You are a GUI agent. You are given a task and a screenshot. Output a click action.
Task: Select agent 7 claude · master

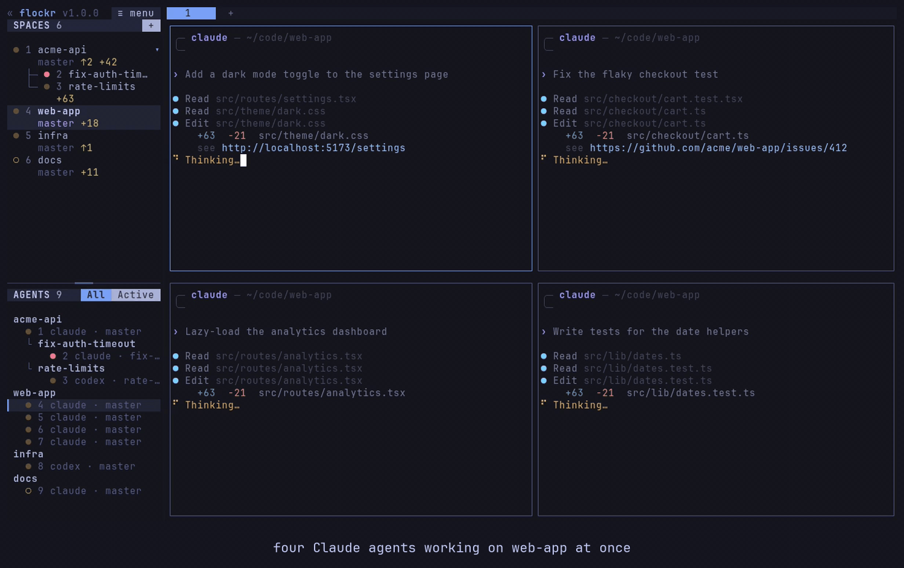pyautogui.click(x=84, y=442)
